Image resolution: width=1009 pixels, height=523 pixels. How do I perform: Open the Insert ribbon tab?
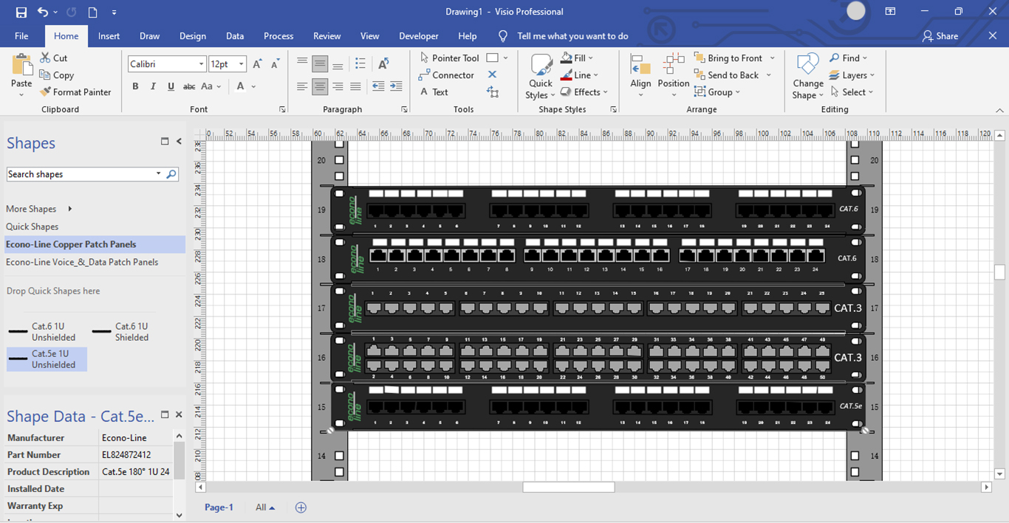click(109, 36)
